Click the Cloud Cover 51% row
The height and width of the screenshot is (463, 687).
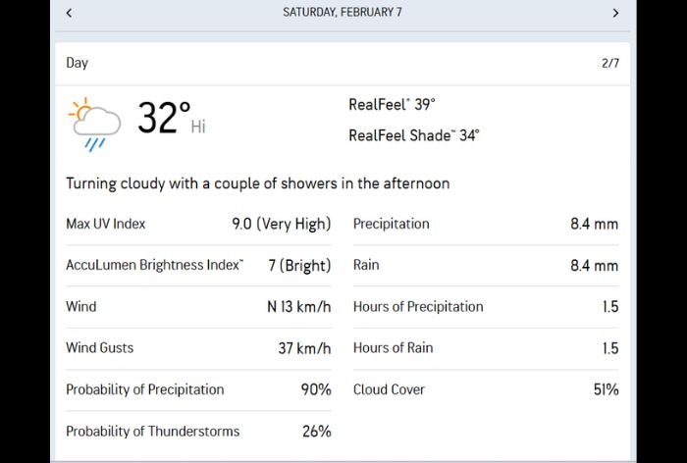point(485,389)
